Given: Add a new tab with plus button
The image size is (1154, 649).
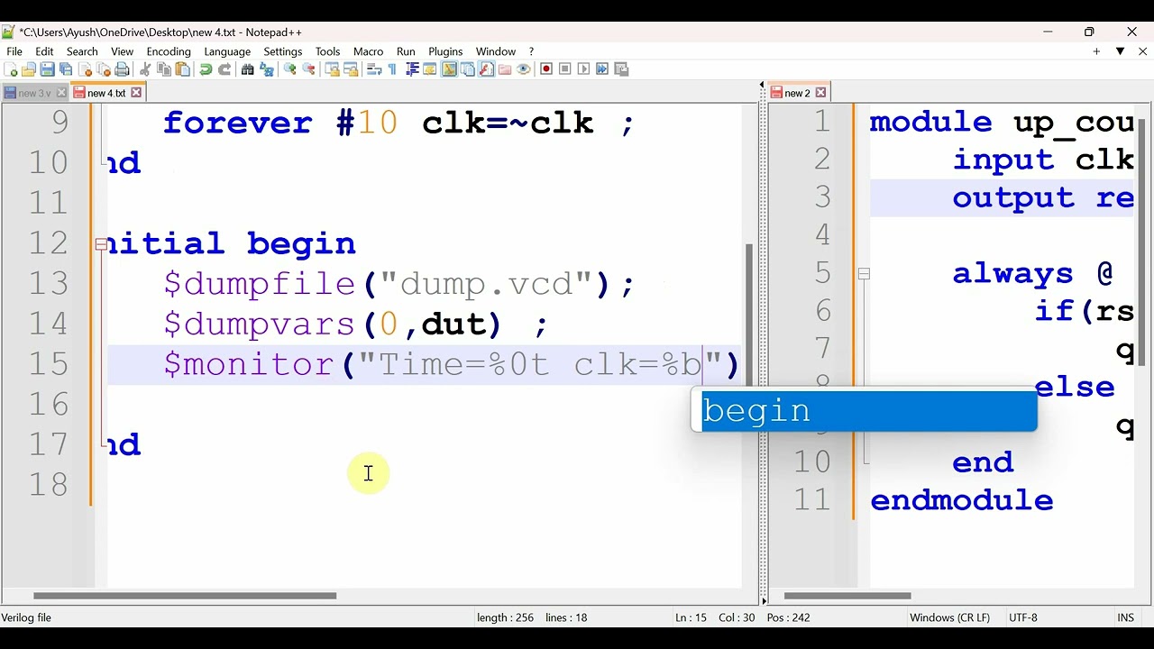Looking at the screenshot, I should point(1096,51).
